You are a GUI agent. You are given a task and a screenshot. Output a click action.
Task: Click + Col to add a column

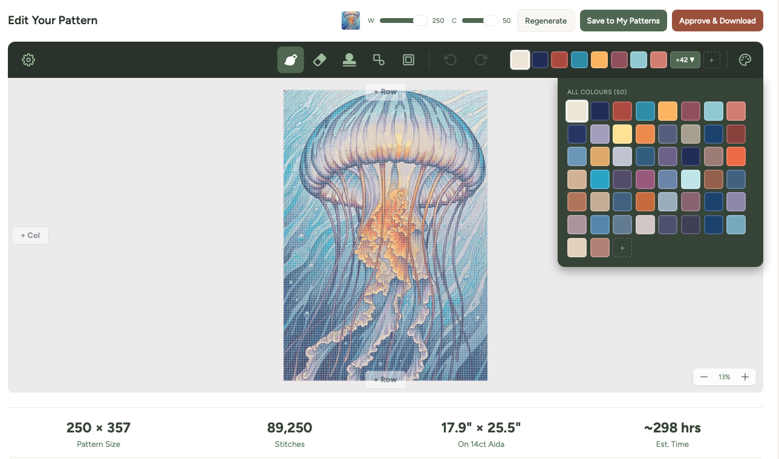coord(30,236)
